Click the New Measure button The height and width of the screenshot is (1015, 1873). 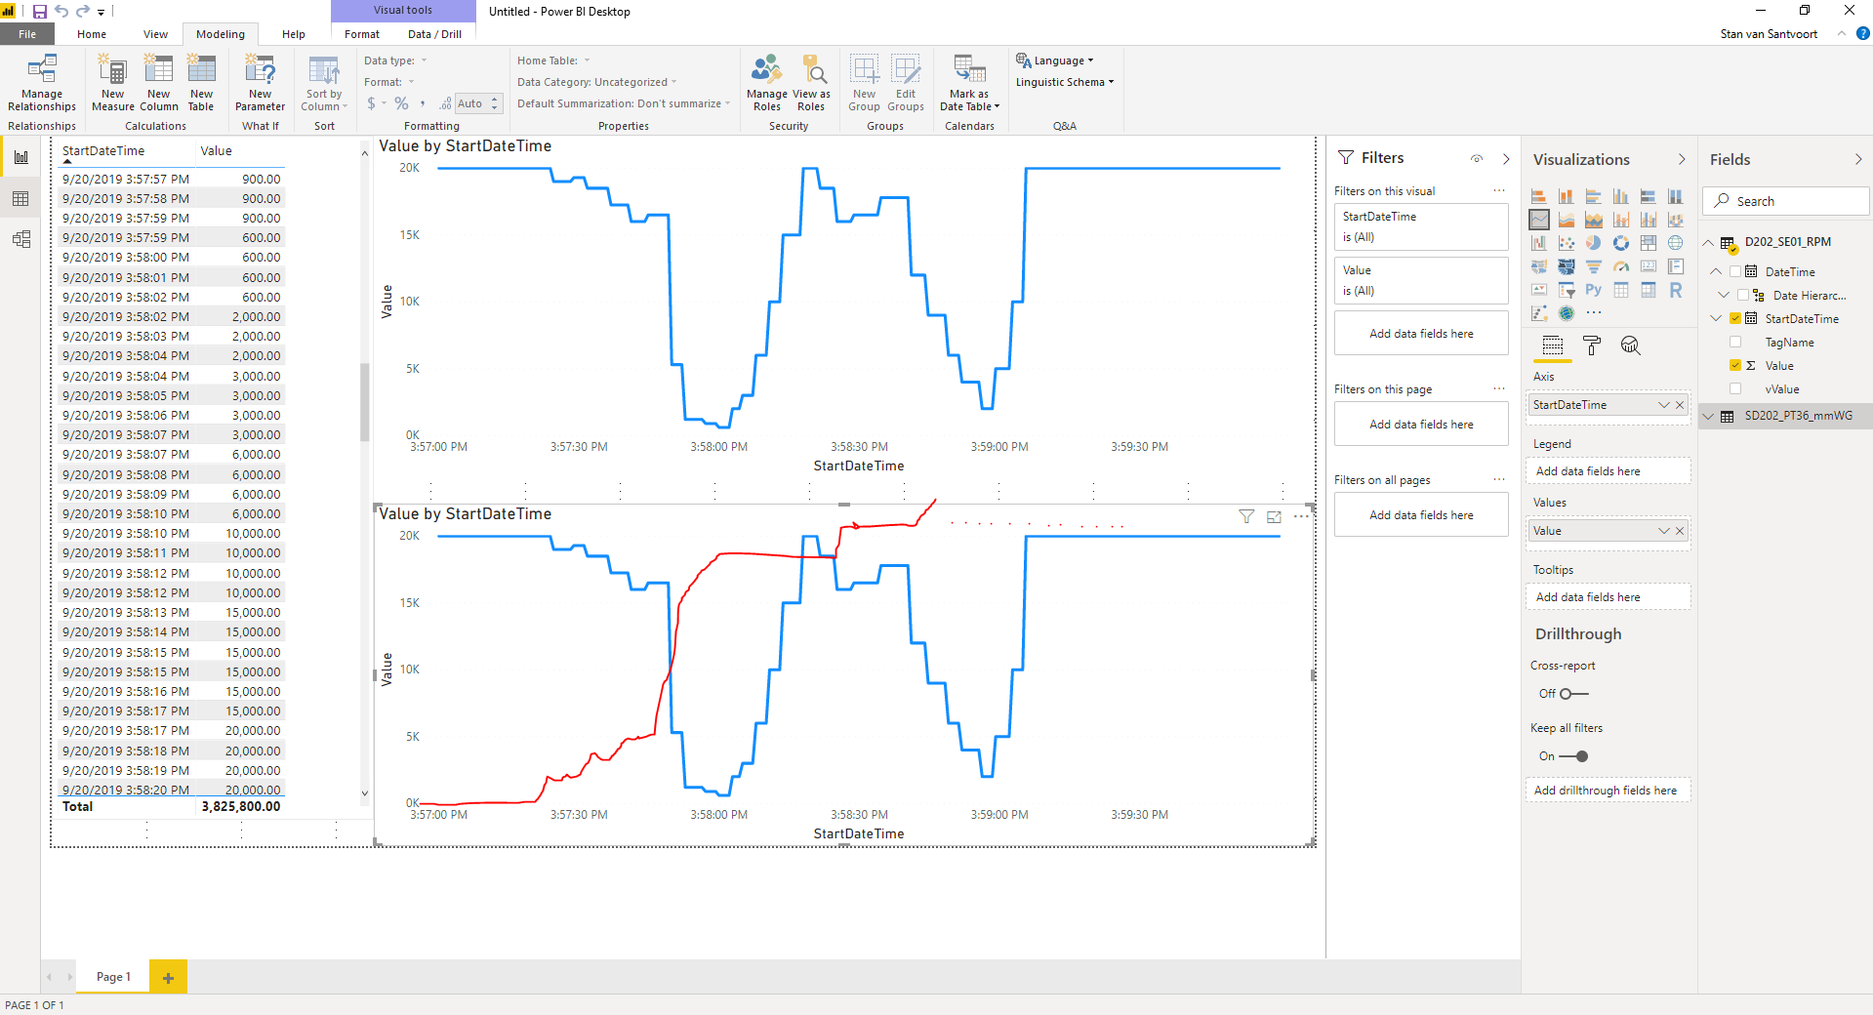[x=113, y=83]
